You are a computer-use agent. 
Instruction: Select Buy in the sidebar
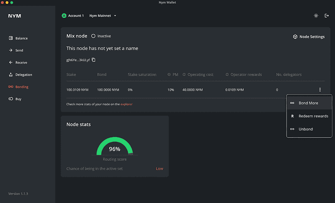tap(18, 99)
